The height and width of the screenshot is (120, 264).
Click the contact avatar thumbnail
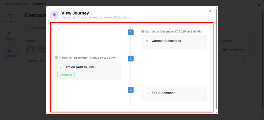tap(31, 50)
